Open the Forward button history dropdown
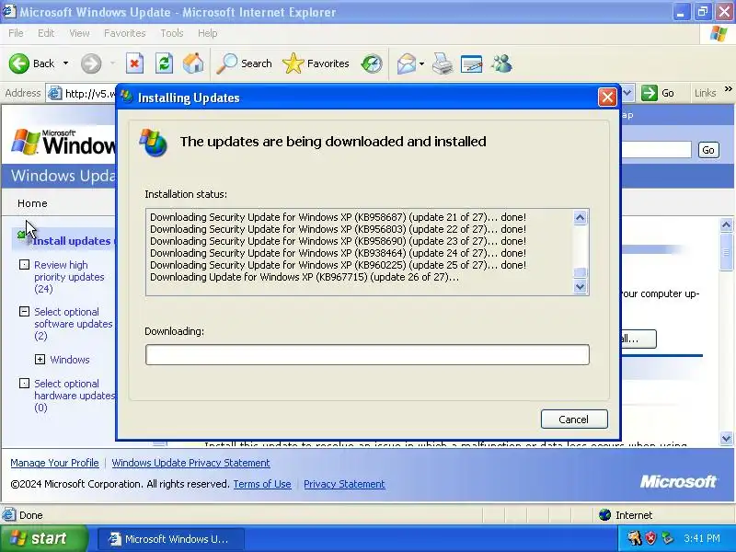The height and width of the screenshot is (552, 736). 112,63
